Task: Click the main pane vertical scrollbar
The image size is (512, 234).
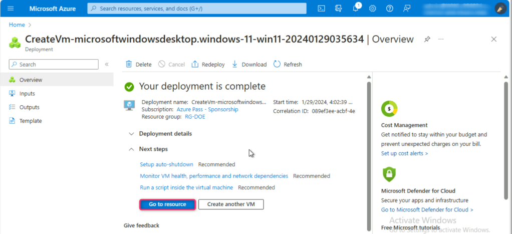Action: 369,150
